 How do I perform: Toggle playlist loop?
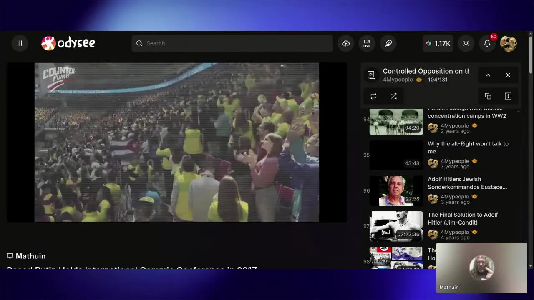(373, 96)
